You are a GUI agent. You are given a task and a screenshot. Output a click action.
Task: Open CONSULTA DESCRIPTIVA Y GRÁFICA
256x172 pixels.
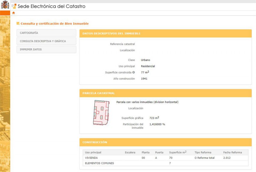46,41
